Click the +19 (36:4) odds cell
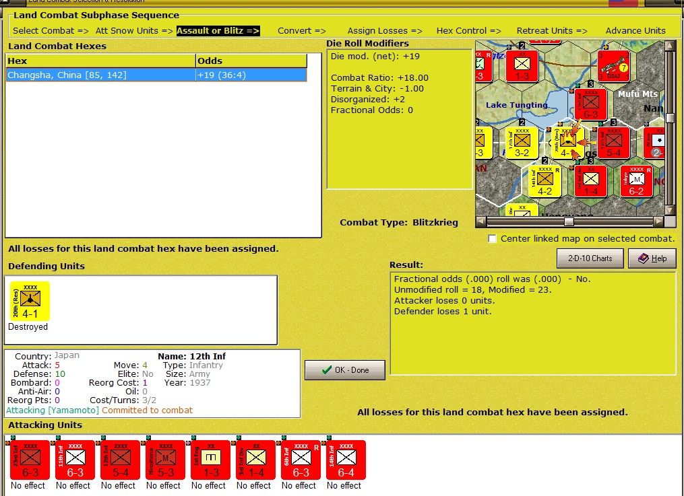This screenshot has height=496, width=684. pyautogui.click(x=251, y=75)
